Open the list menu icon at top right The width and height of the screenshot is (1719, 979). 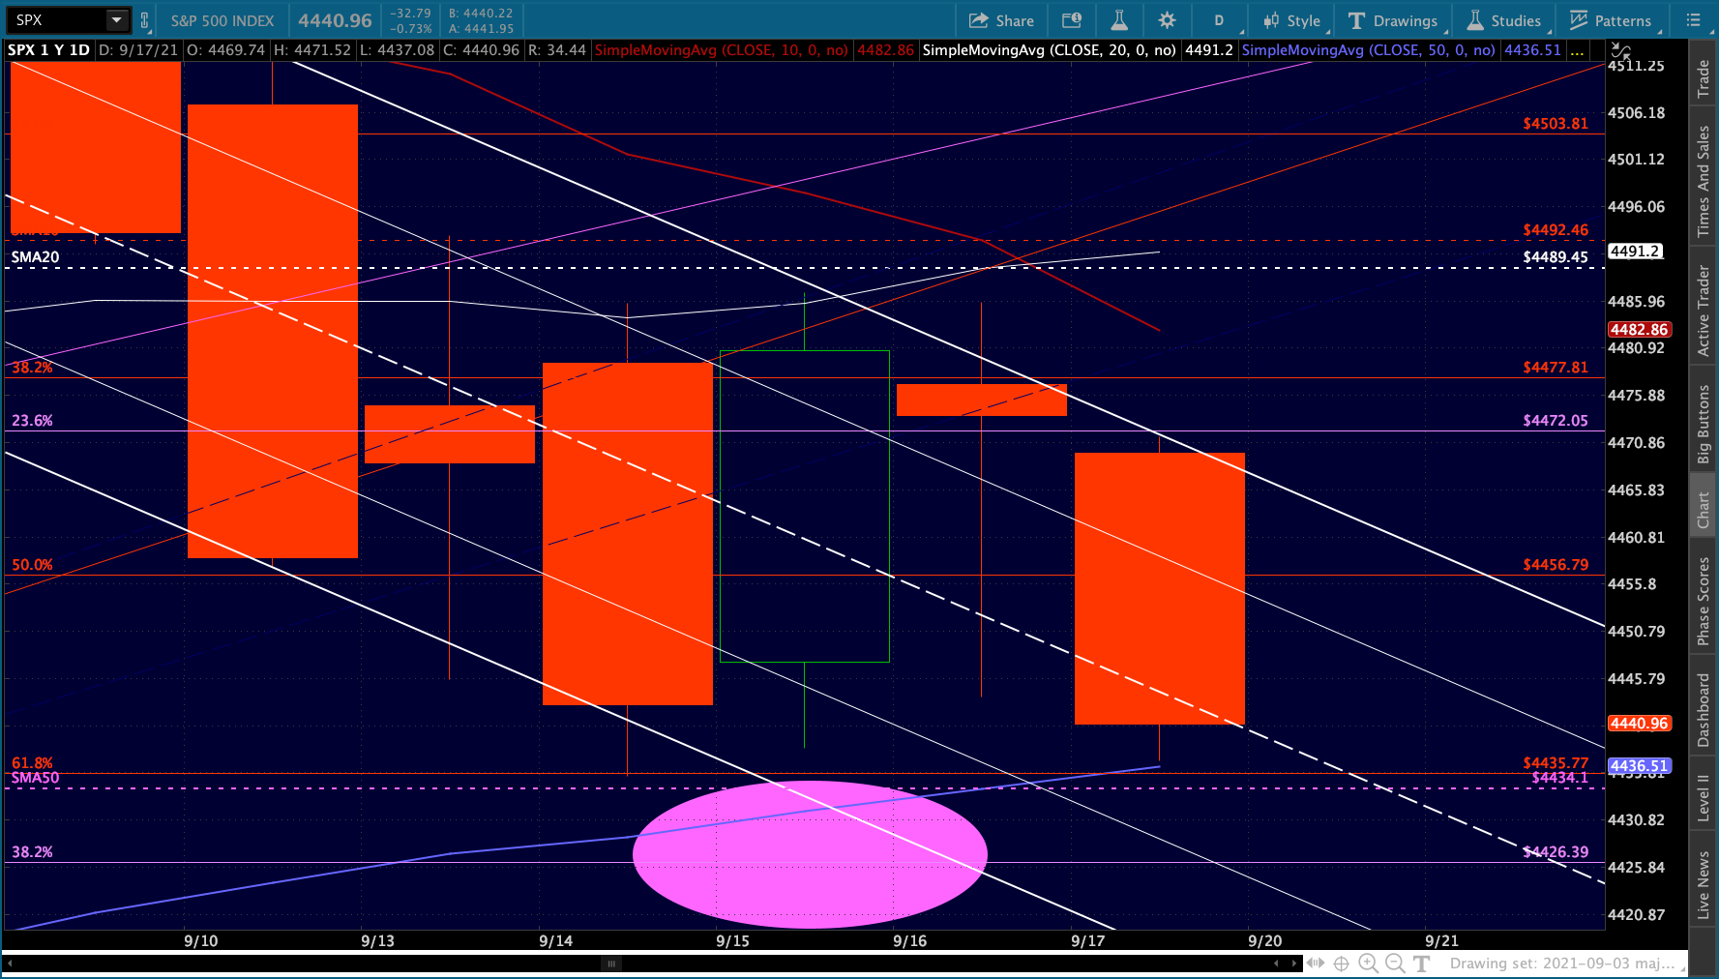coord(1693,20)
